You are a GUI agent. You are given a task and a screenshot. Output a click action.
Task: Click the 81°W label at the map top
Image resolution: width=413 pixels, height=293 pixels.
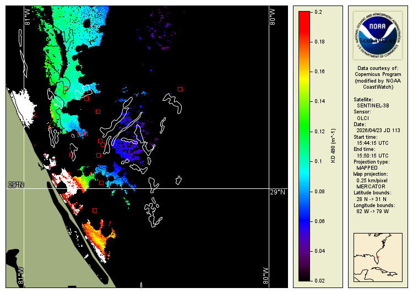click(25, 15)
